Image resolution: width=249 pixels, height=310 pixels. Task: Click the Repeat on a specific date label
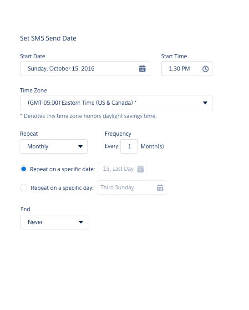click(62, 169)
